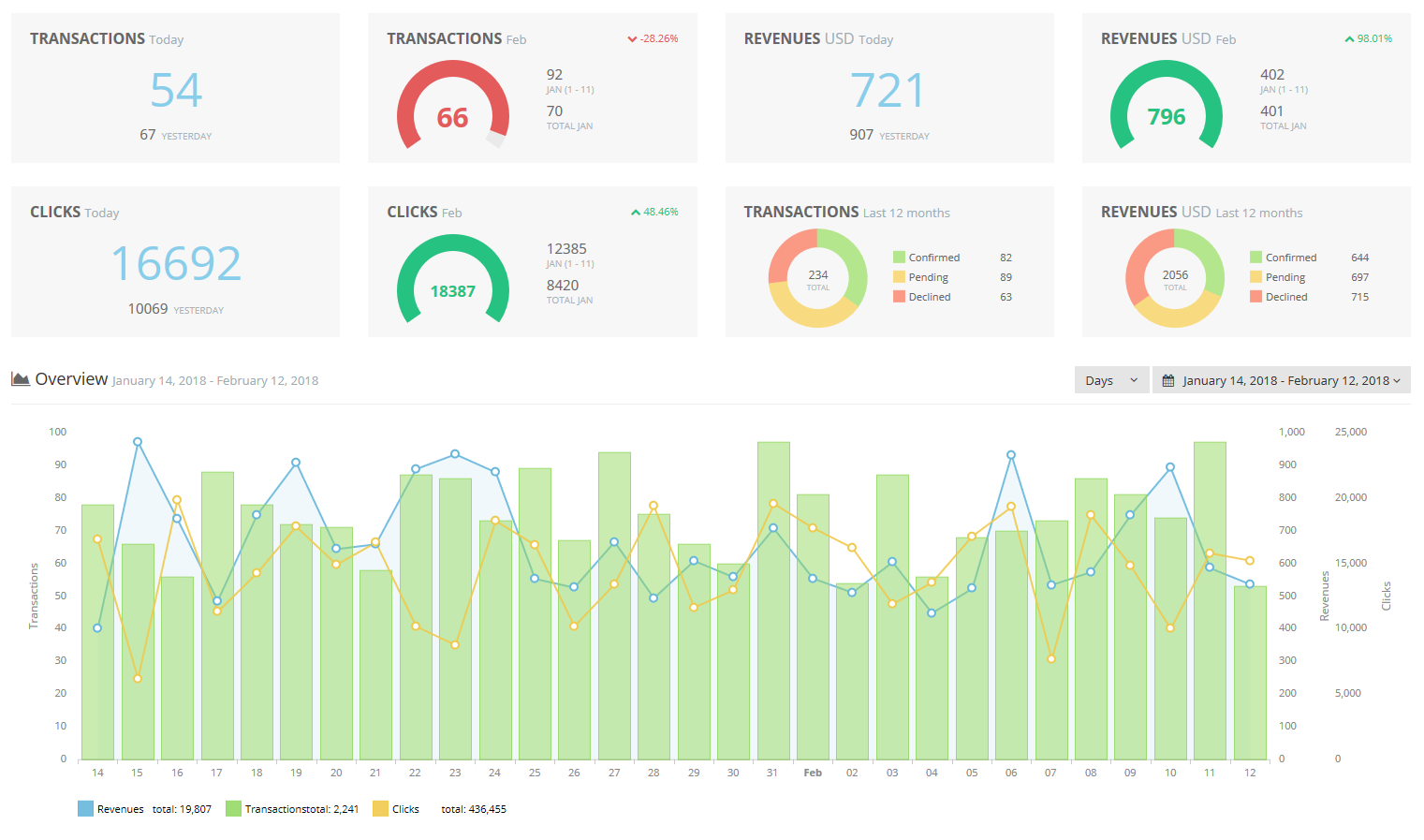Click the Overview heading text
This screenshot has width=1424, height=840.
point(71,379)
